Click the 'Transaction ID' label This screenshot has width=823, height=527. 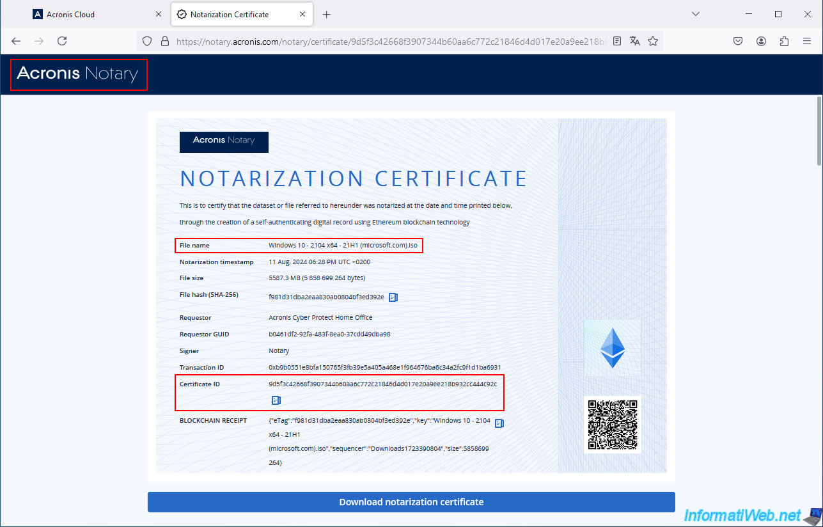[202, 368]
